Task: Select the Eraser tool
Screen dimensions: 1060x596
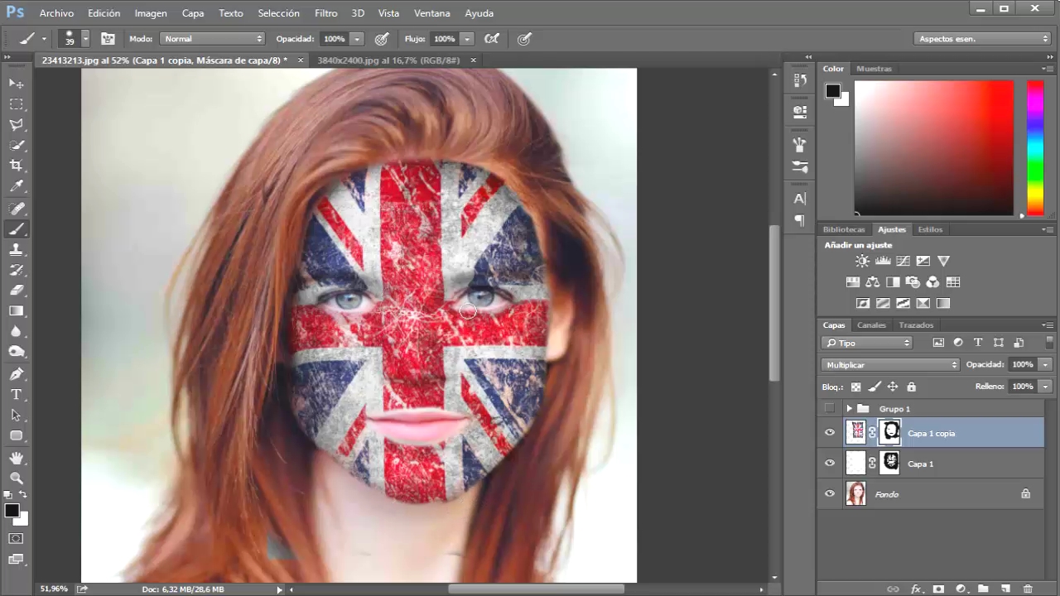Action: (x=17, y=291)
